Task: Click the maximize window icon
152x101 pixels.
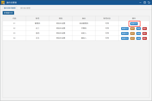Action: coord(145,2)
